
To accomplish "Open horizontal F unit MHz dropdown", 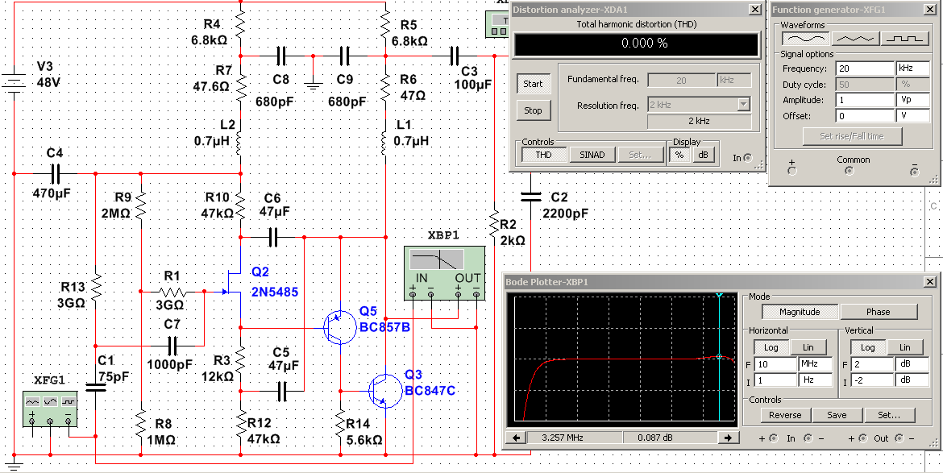I will point(815,363).
